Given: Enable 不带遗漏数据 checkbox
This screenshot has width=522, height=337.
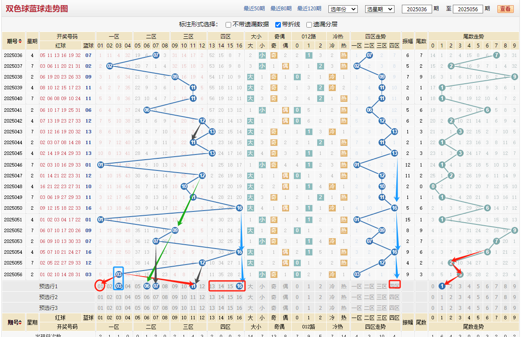Looking at the screenshot, I should coord(228,25).
